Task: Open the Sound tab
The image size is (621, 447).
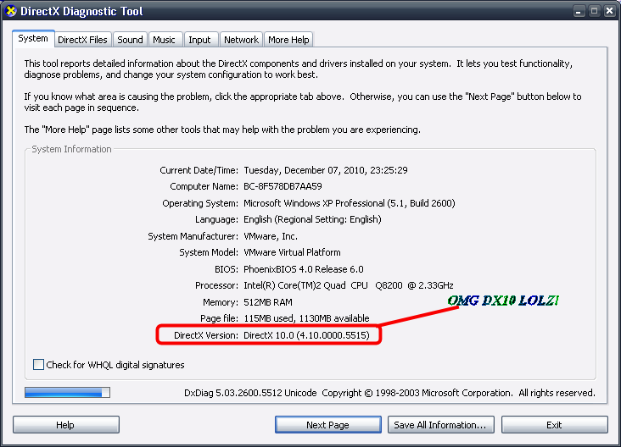Action: [130, 40]
